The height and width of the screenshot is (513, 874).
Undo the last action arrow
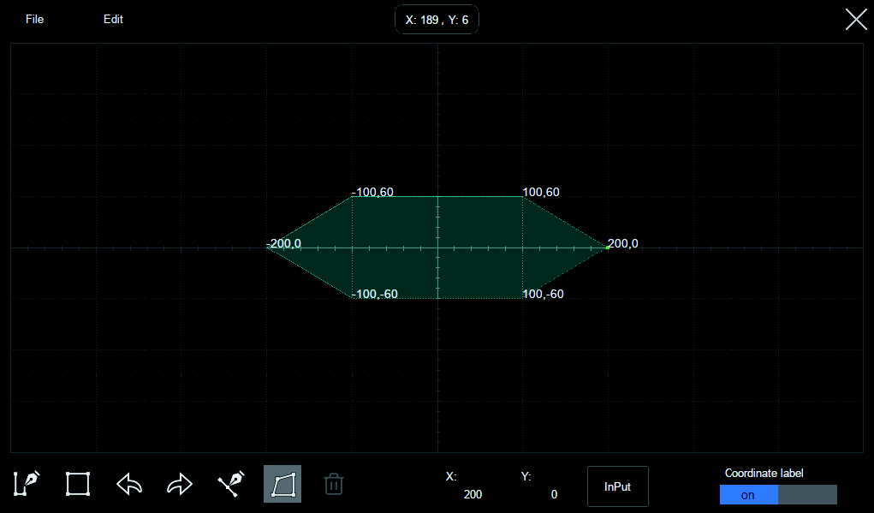point(129,484)
